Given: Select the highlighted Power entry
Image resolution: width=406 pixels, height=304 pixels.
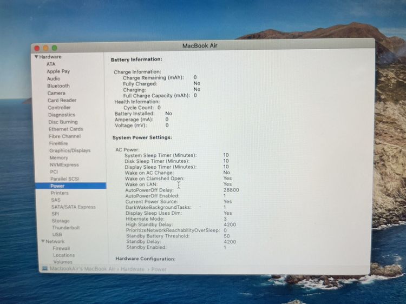Looking at the screenshot, I should point(71,186).
